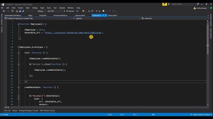
Task: Open the Build menu
Action: [x=28, y=8]
